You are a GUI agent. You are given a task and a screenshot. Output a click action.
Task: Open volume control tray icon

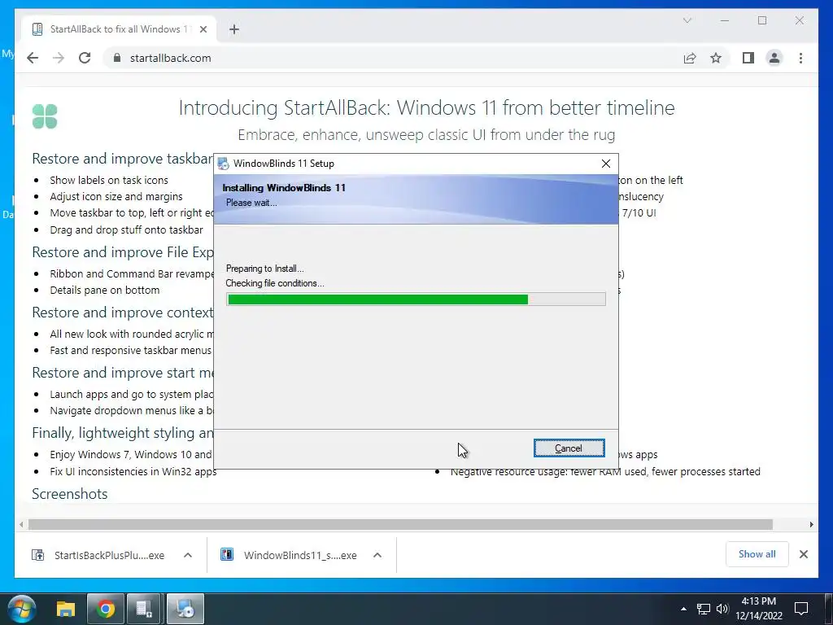[x=722, y=609]
